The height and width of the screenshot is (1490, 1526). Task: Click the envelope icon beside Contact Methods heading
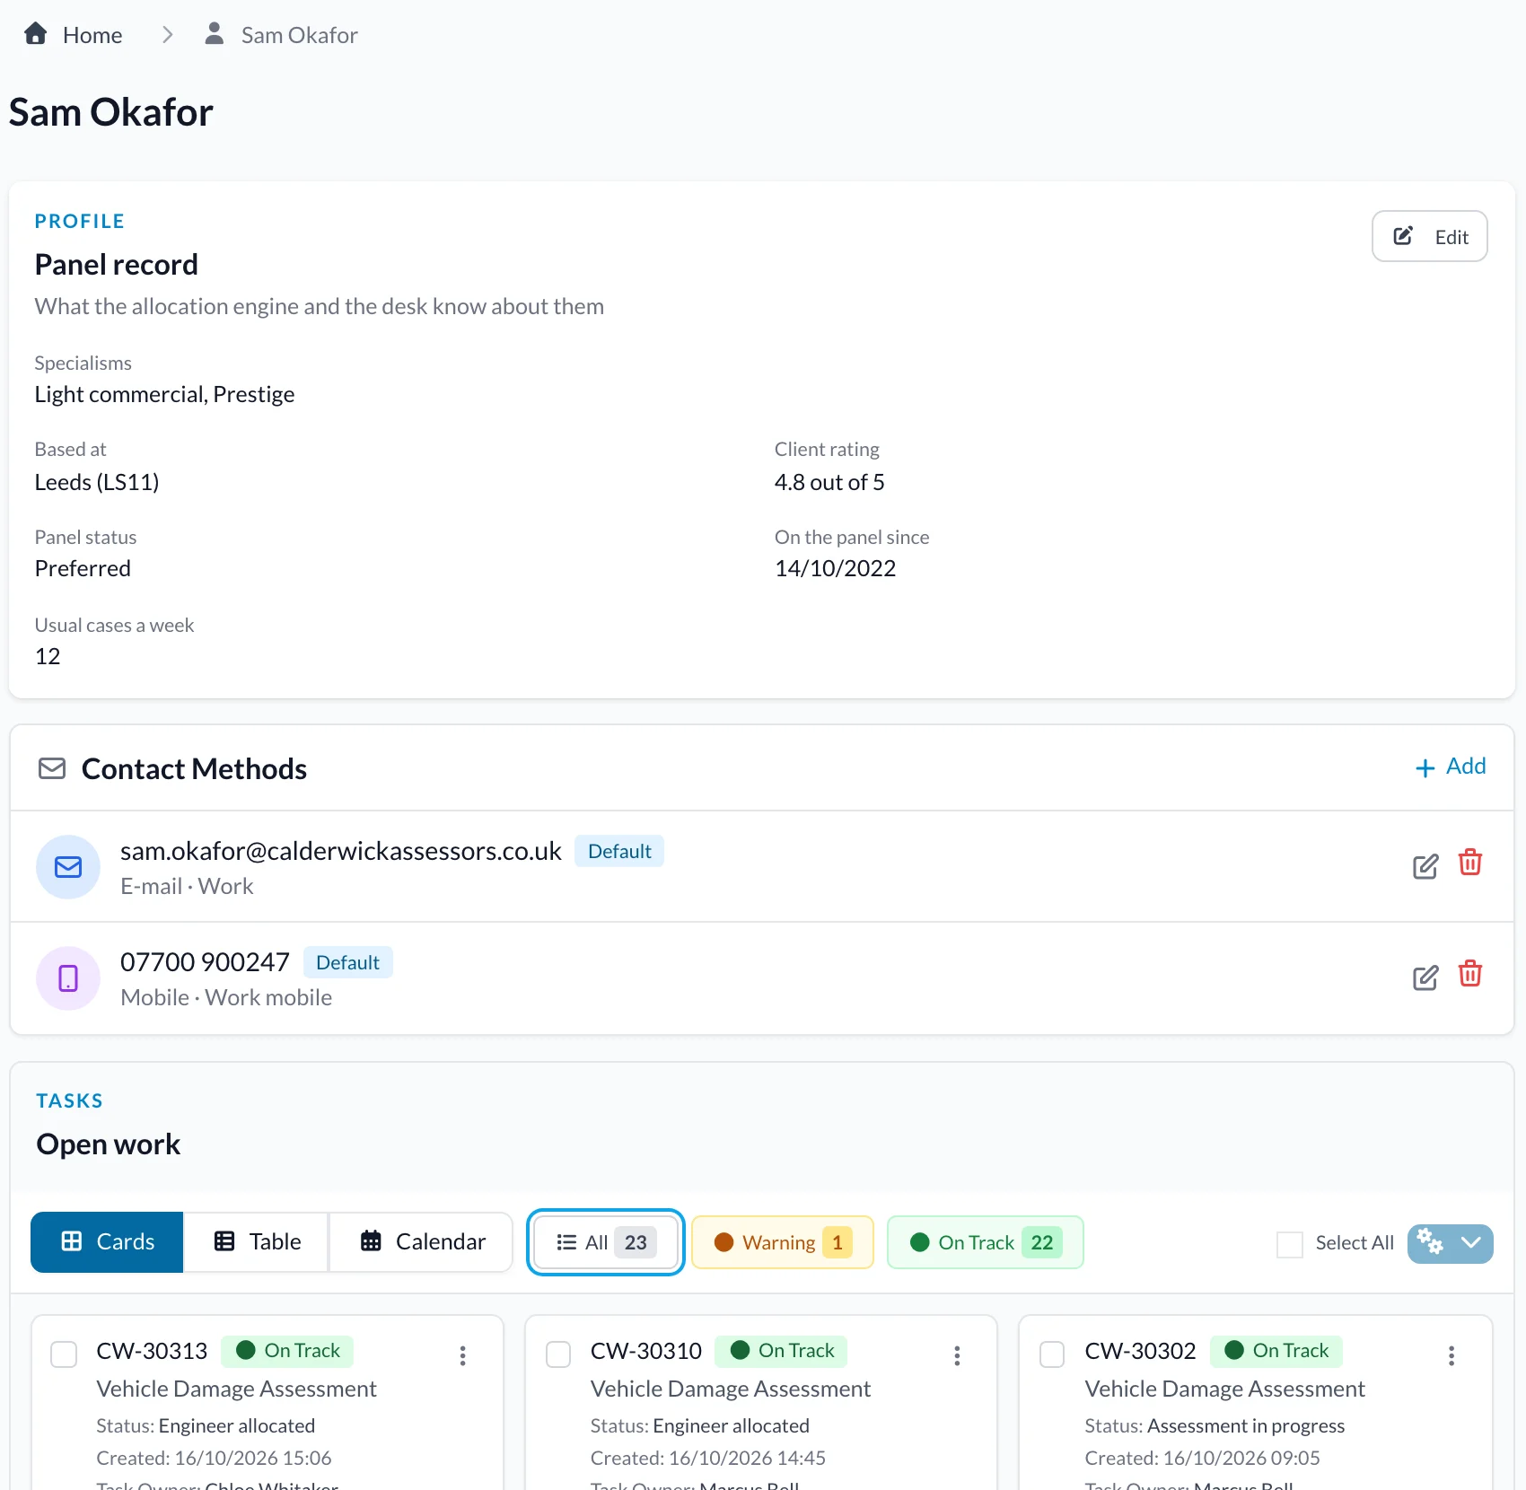tap(52, 768)
